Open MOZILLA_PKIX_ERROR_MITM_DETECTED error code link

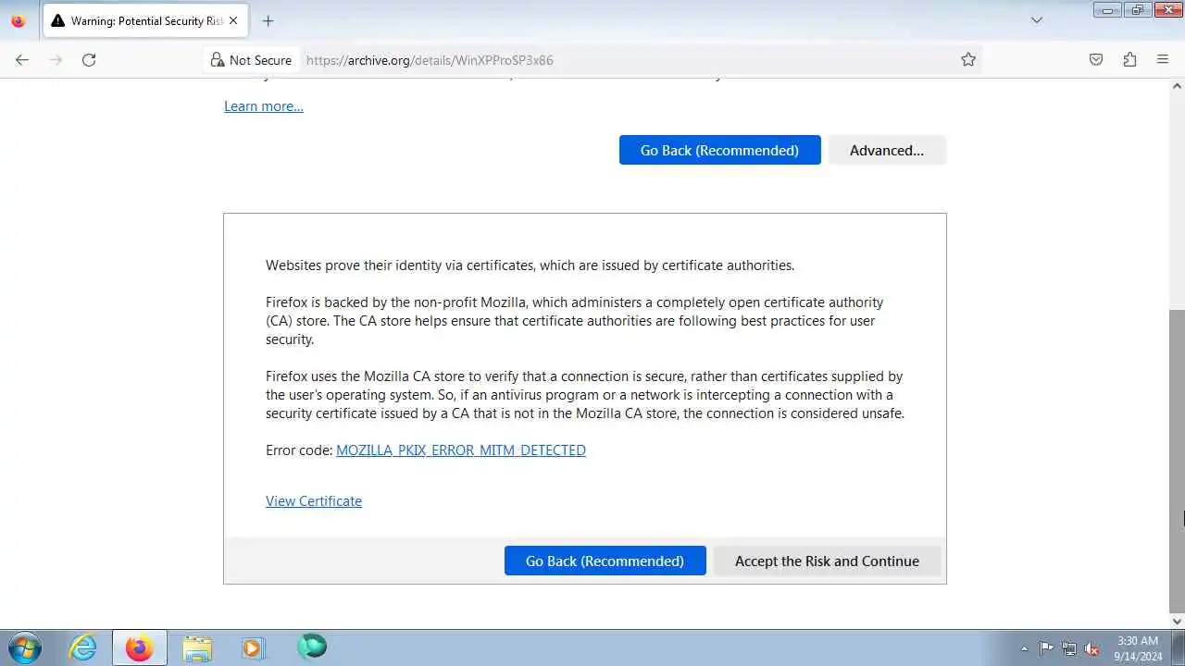tap(461, 450)
